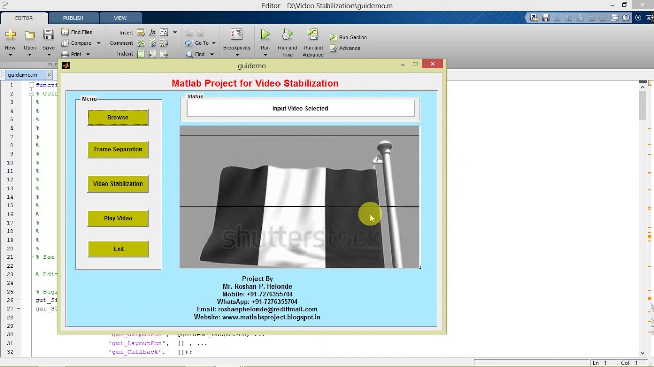The image size is (654, 367).
Task: Click the Save floppy disk icon
Action: tap(49, 35)
